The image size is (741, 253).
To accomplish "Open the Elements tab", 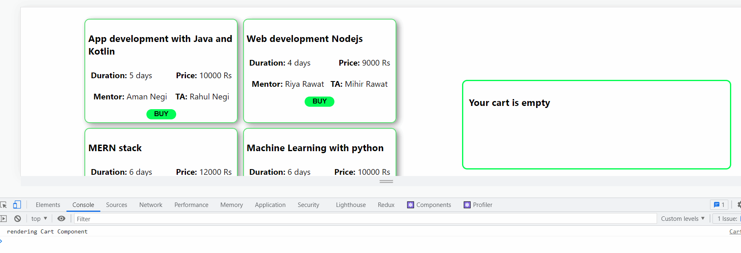I will point(48,205).
